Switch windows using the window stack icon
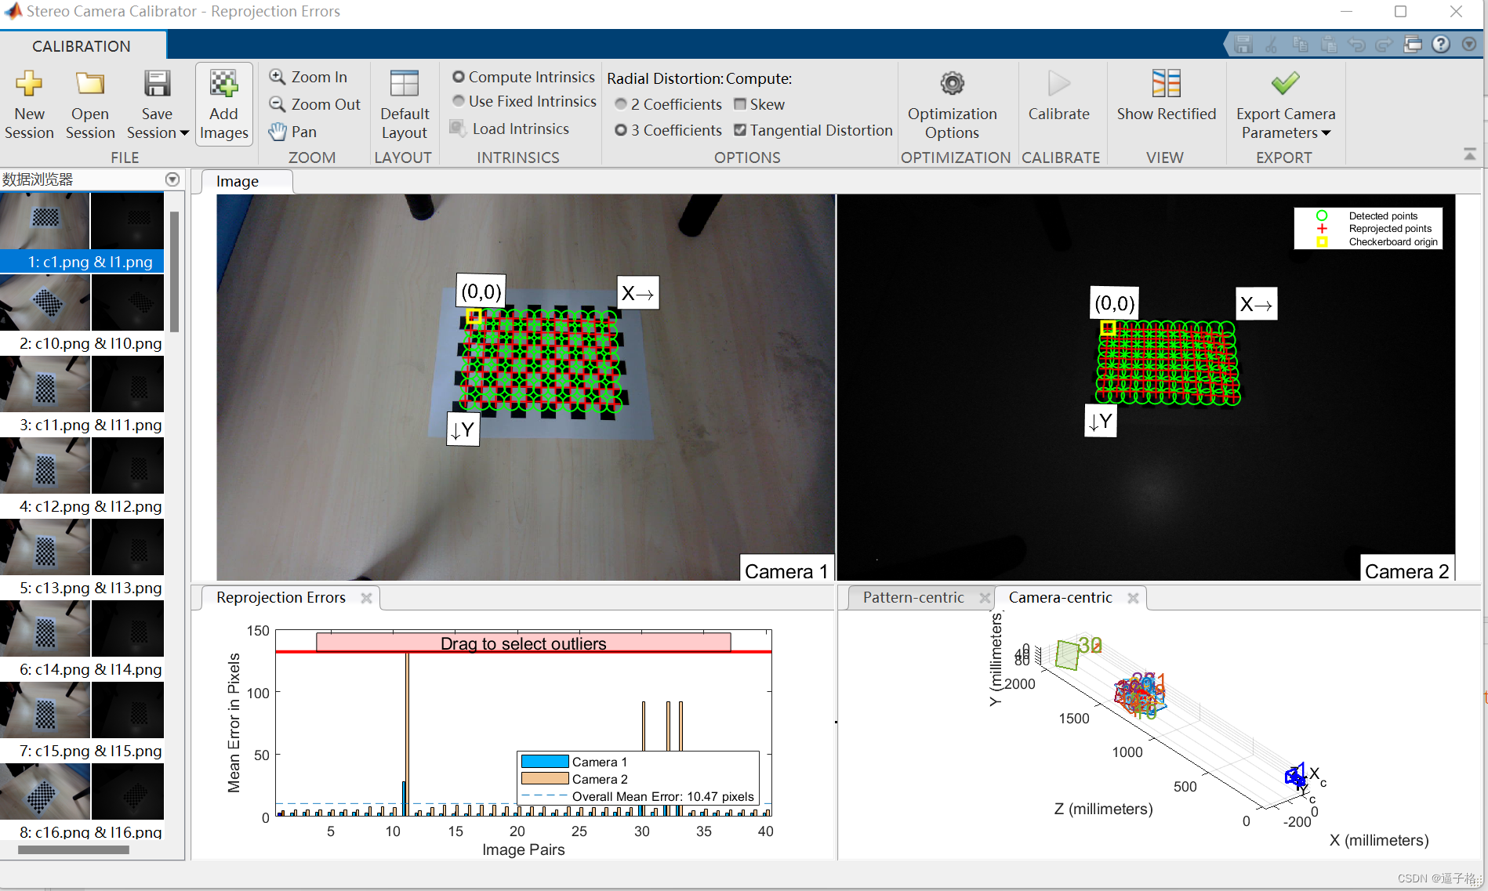Viewport: 1488px width, 891px height. click(x=1413, y=45)
